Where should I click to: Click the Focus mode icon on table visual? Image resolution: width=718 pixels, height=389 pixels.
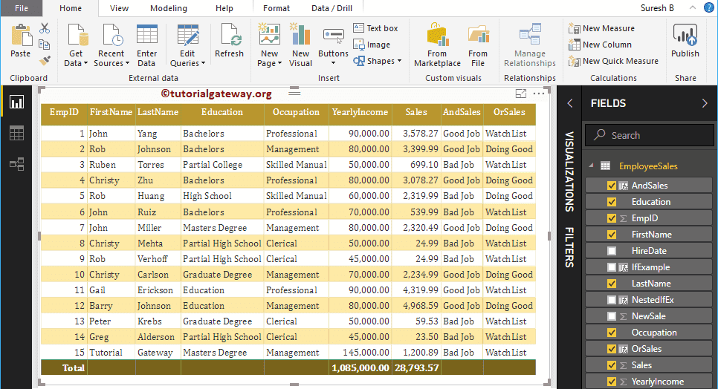(520, 94)
